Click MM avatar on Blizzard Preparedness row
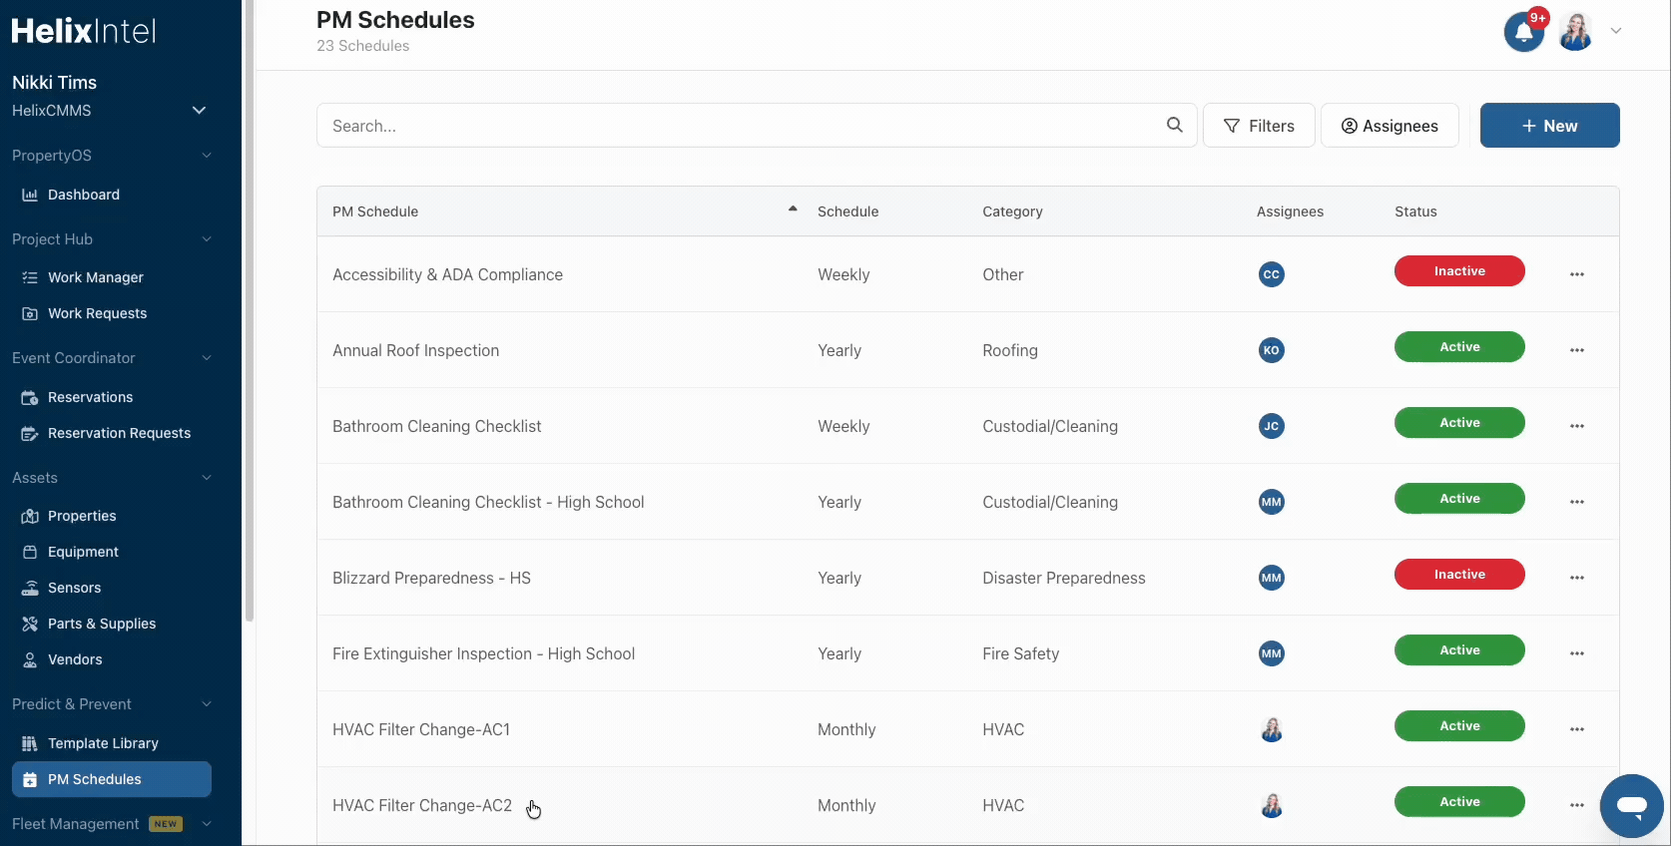Viewport: 1671px width, 846px height. point(1272,578)
